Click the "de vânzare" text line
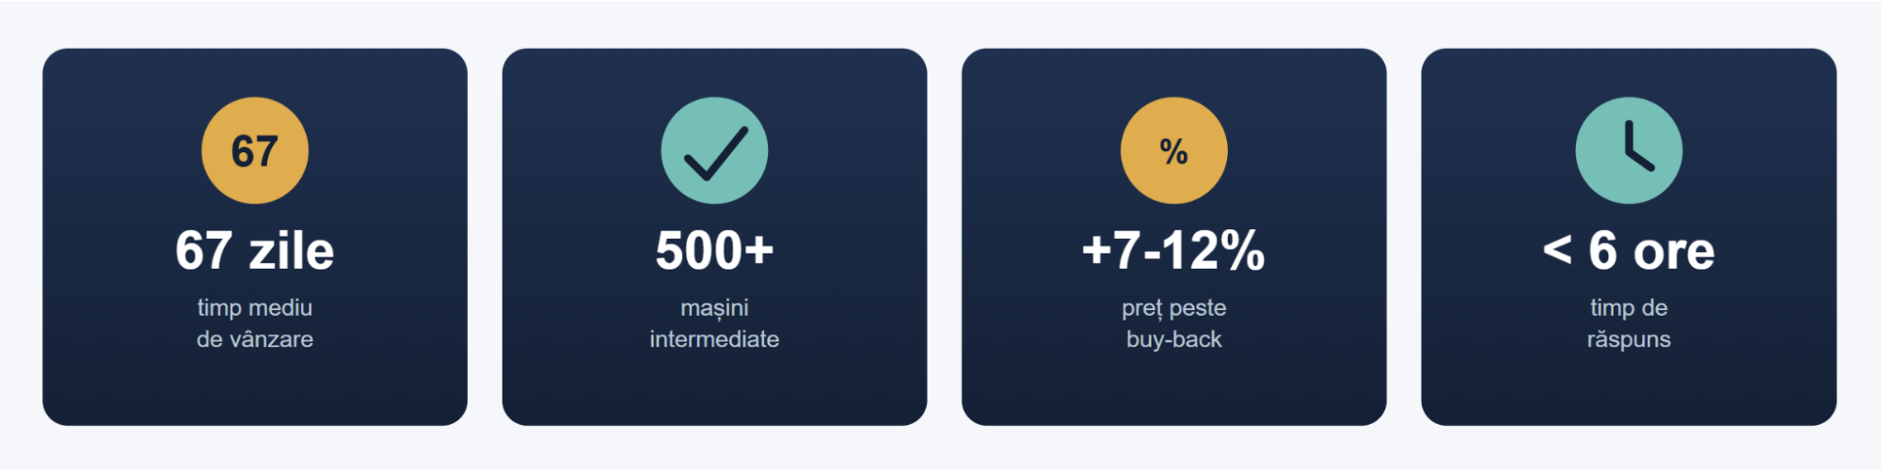The image size is (1881, 470). coord(255,339)
